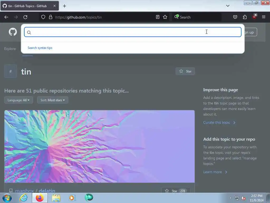Open a new tab with the plus button

[x=64, y=6]
